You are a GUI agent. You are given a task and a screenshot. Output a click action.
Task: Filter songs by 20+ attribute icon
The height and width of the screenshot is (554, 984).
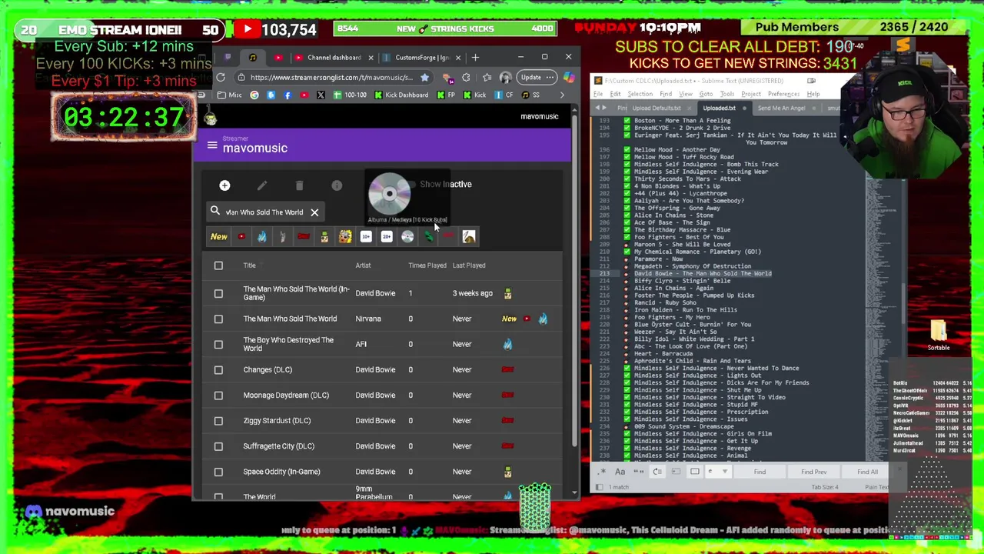[387, 237]
